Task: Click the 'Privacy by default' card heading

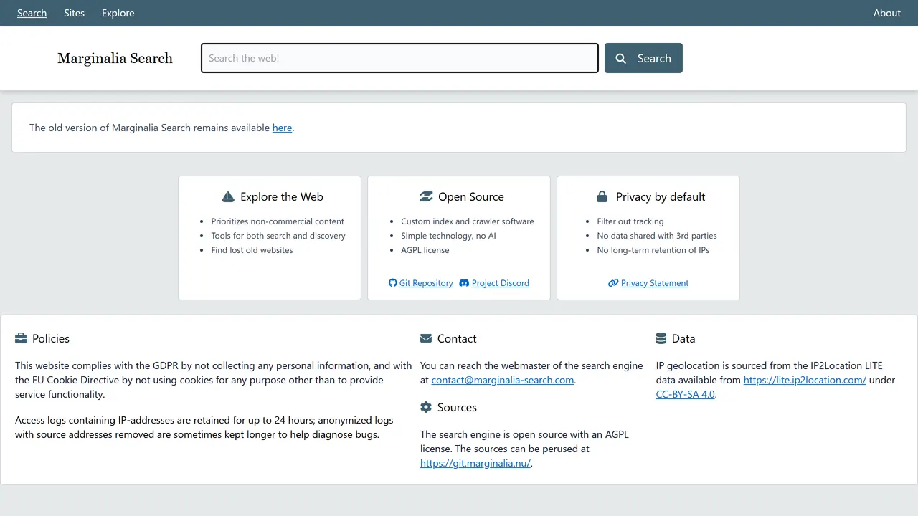Action: 661,196
